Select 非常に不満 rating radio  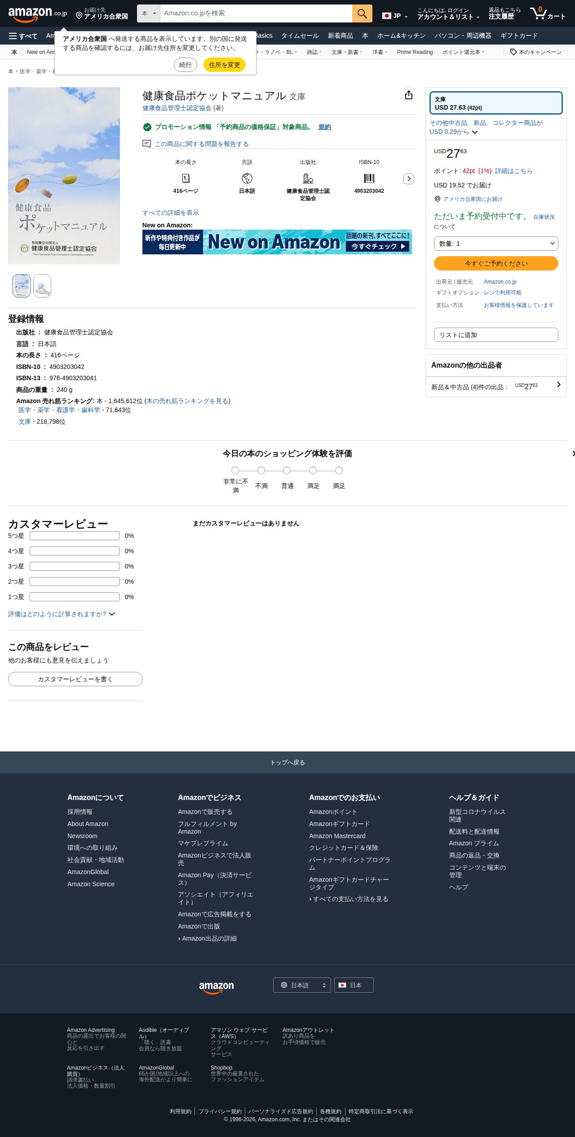coord(235,471)
